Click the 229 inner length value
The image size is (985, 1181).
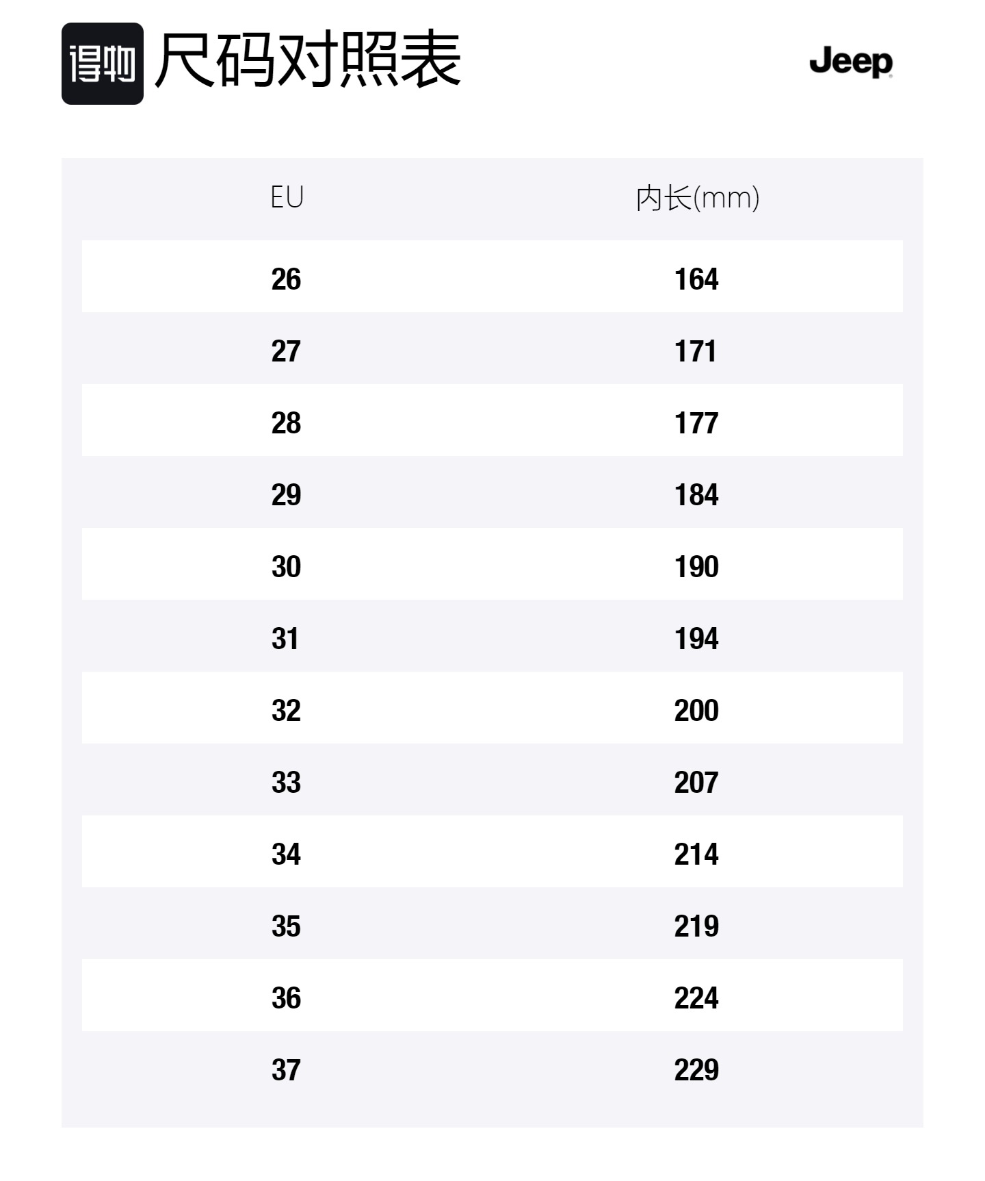coord(696,1070)
